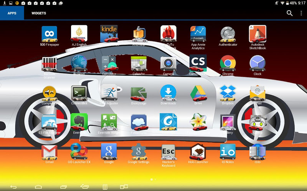Open the blue Google search app
This screenshot has width=307, height=191.
(x=109, y=152)
